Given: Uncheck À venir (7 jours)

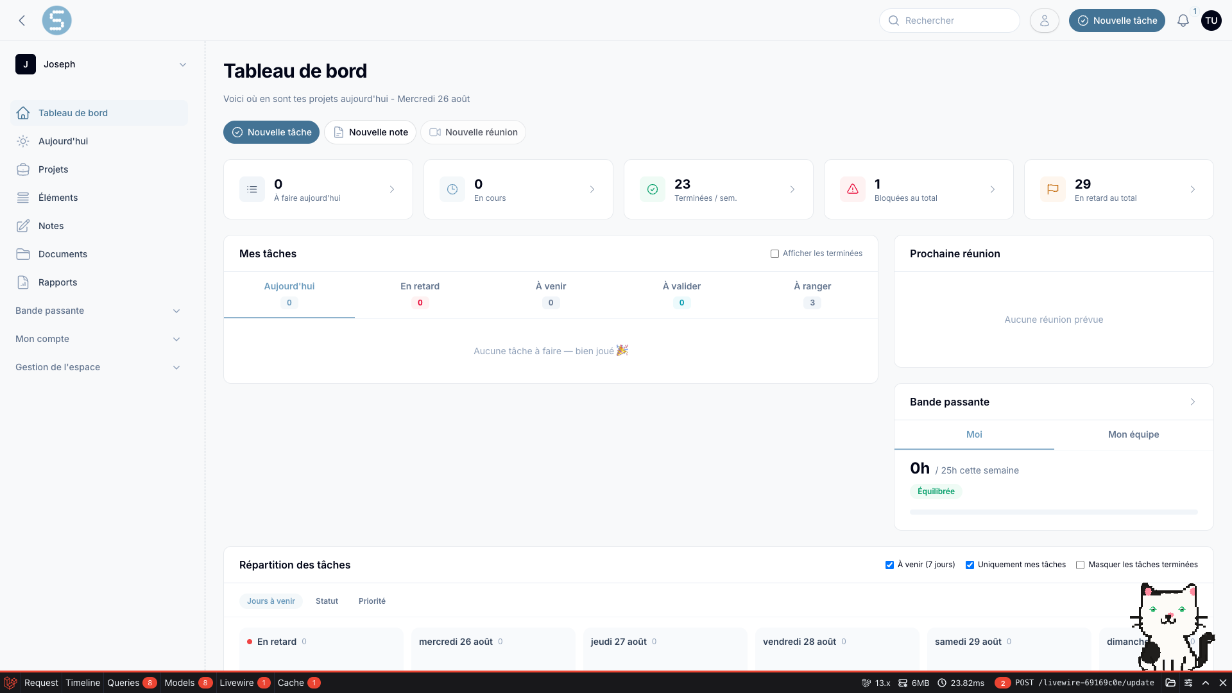Looking at the screenshot, I should (x=889, y=565).
